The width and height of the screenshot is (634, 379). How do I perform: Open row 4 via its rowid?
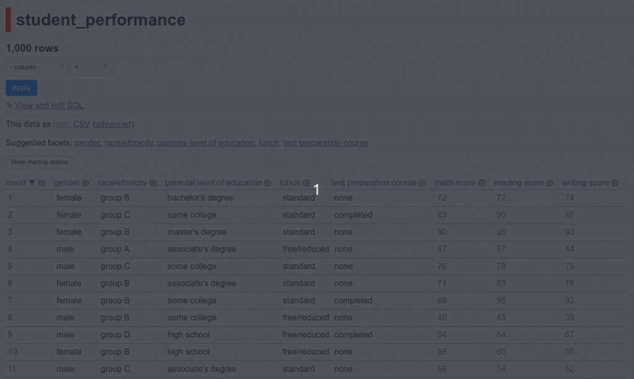tap(10, 249)
